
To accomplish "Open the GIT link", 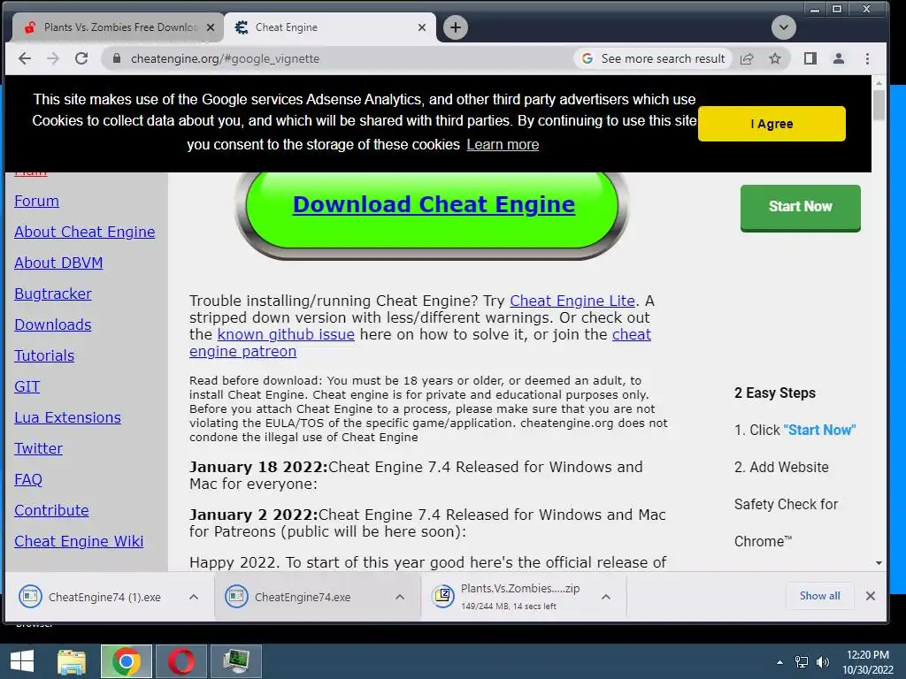I will (27, 386).
